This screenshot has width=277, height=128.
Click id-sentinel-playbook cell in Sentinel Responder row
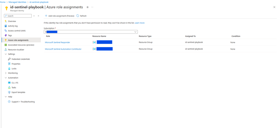tap(194, 43)
